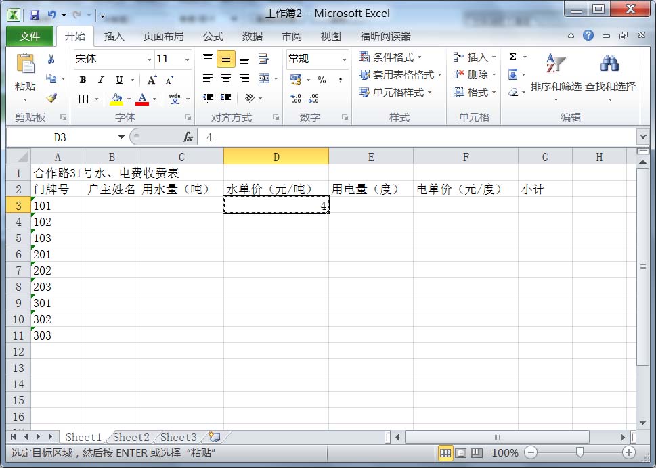
Task: Select cell A3 containing 101
Action: 58,206
